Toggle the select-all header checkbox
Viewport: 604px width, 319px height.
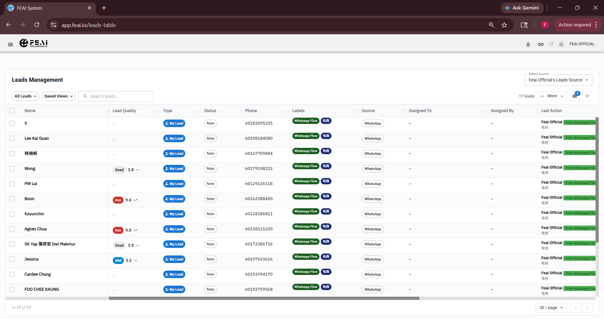(x=12, y=111)
